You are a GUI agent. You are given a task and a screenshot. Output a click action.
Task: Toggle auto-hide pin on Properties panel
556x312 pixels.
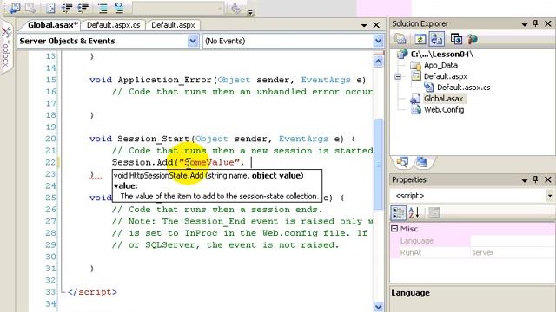[x=535, y=179]
